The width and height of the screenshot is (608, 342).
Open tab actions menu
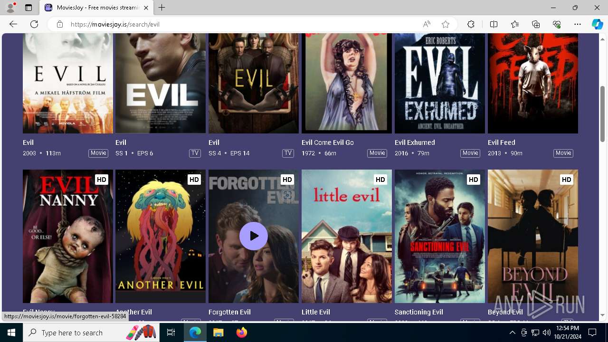click(x=28, y=8)
